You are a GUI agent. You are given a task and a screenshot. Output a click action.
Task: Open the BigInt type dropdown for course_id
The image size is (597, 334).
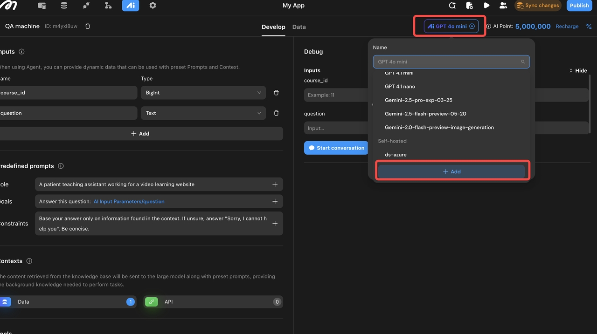click(203, 93)
